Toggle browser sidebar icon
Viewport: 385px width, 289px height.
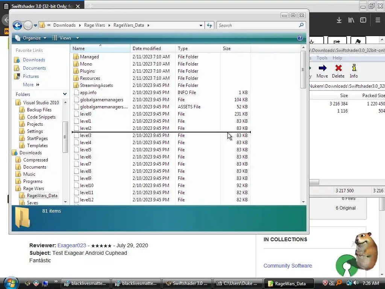click(363, 20)
